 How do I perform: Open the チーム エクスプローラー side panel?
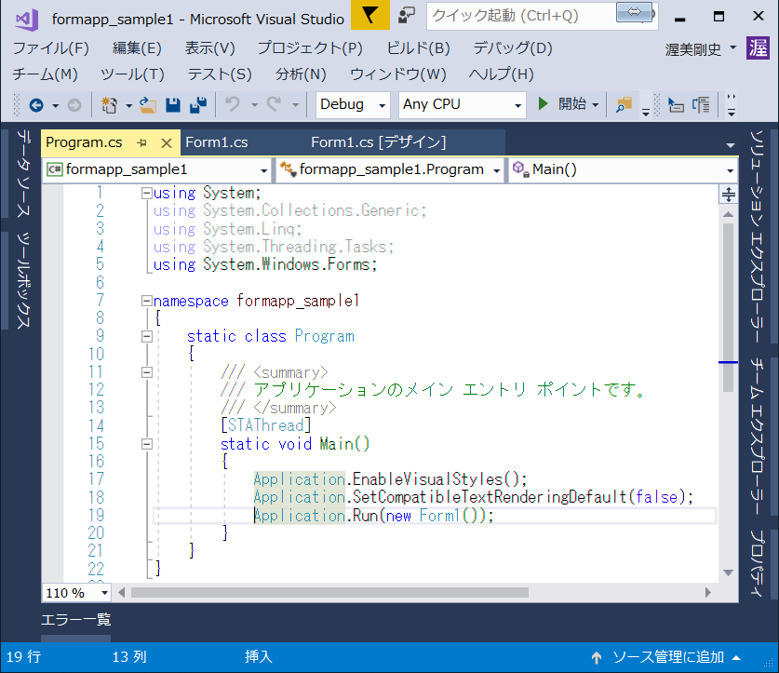[x=758, y=436]
